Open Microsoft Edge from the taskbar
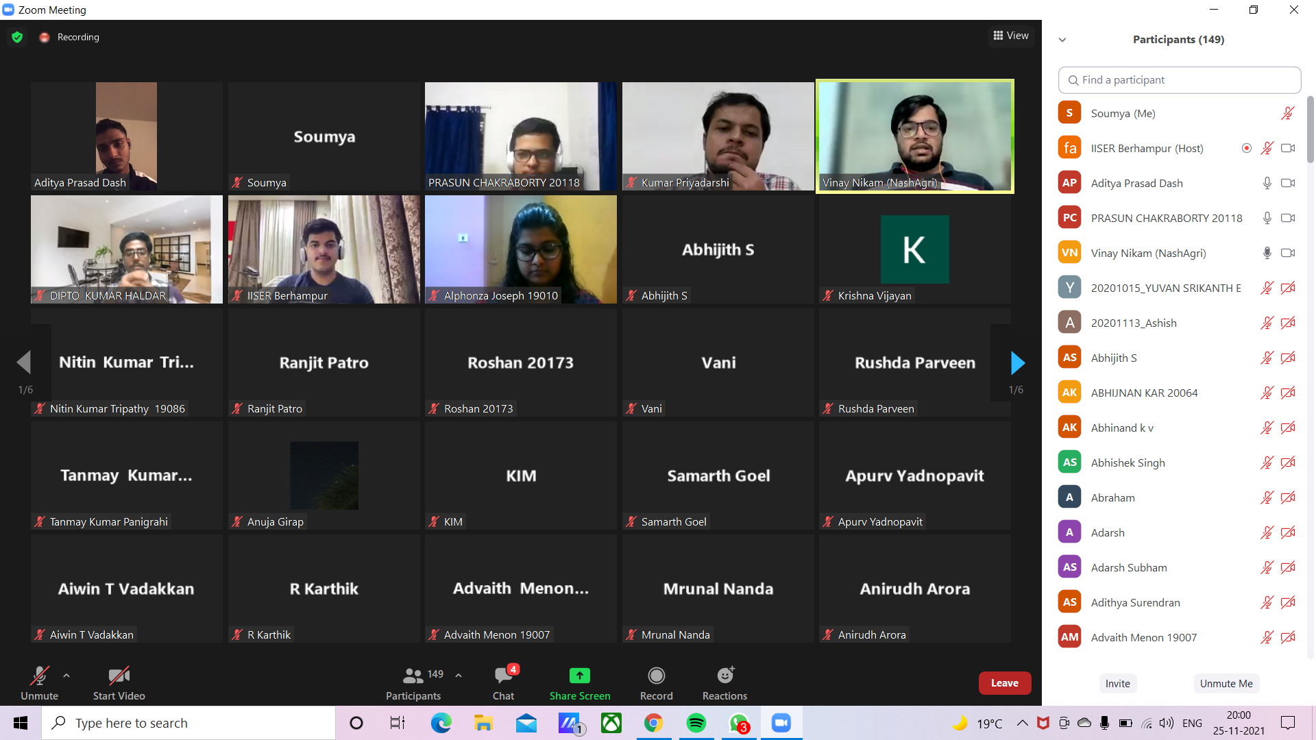The width and height of the screenshot is (1316, 740). click(441, 723)
